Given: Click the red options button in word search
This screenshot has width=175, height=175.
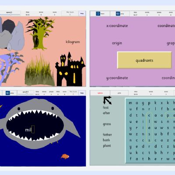Looking at the screenshot, I should pos(100,93).
